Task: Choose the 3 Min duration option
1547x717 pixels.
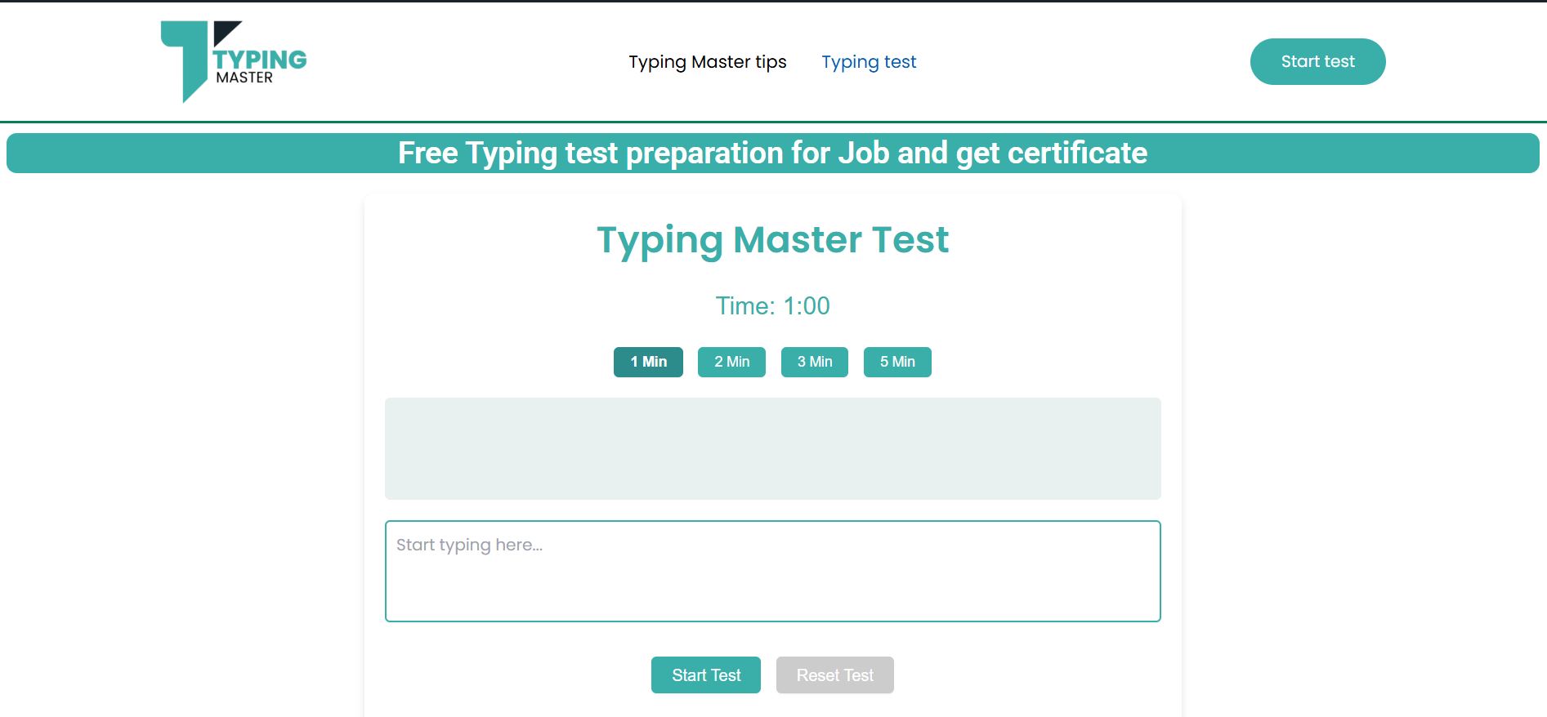Action: point(815,362)
